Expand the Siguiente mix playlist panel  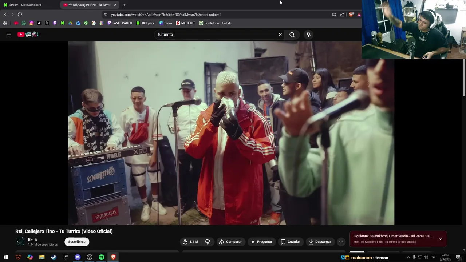[441, 239]
